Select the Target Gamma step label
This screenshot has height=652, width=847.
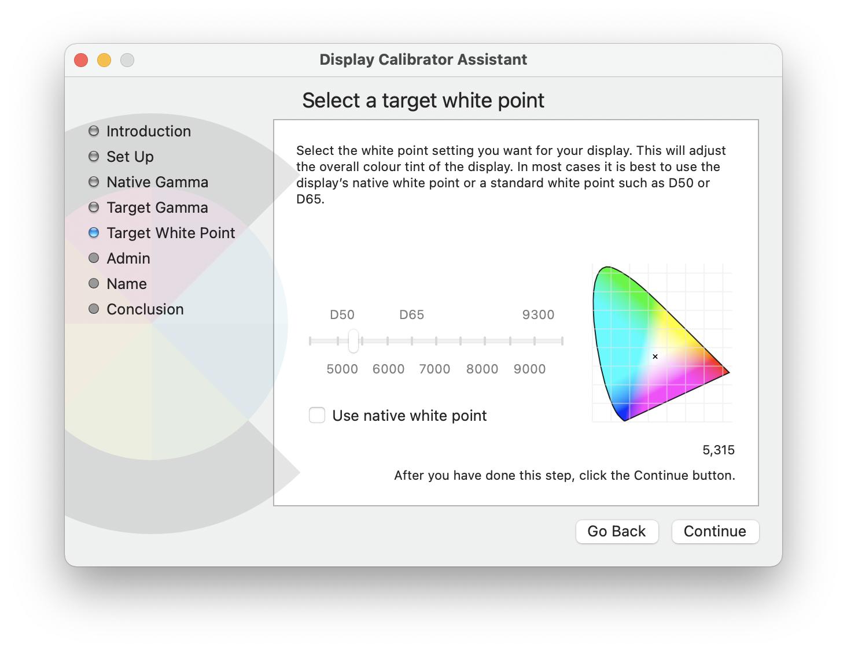coord(157,208)
